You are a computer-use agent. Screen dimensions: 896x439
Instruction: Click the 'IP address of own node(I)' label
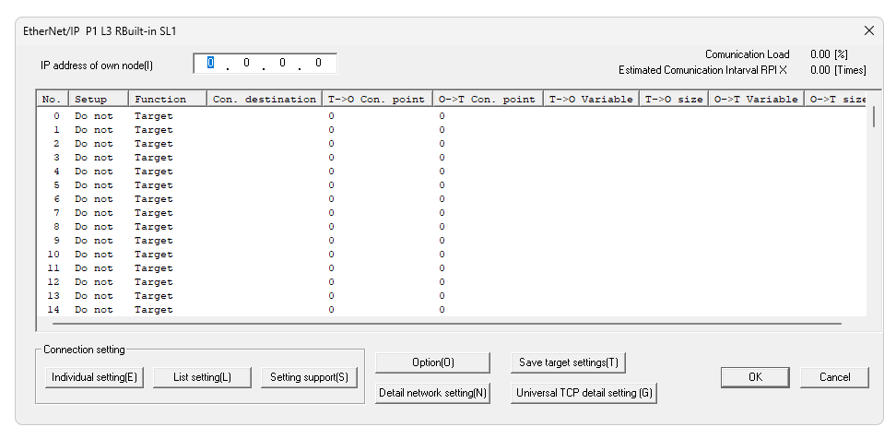[x=97, y=65]
